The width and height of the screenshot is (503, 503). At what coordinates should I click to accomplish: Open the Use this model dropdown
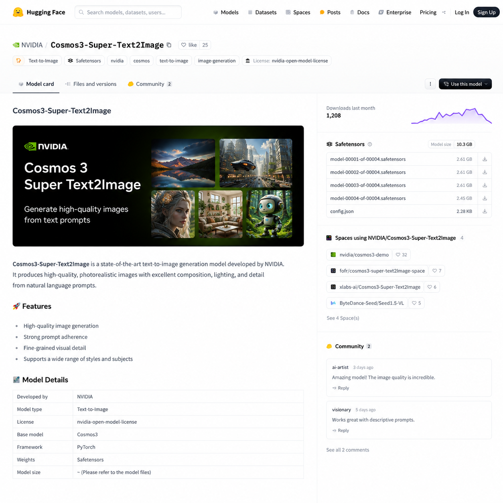465,84
